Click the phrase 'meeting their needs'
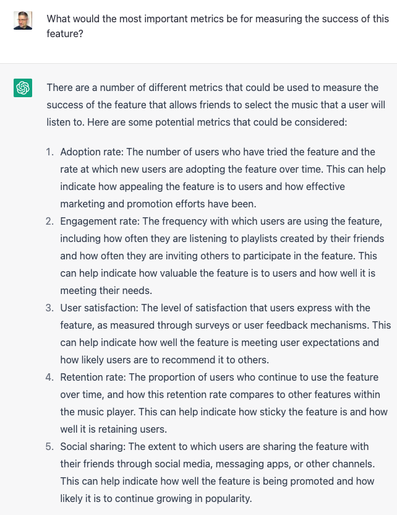 (x=105, y=291)
